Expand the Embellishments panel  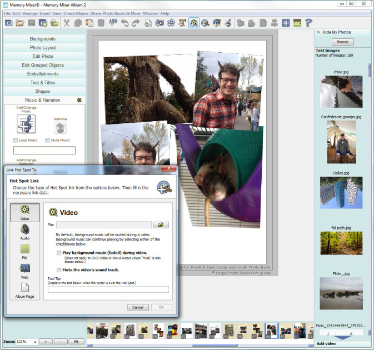click(43, 74)
